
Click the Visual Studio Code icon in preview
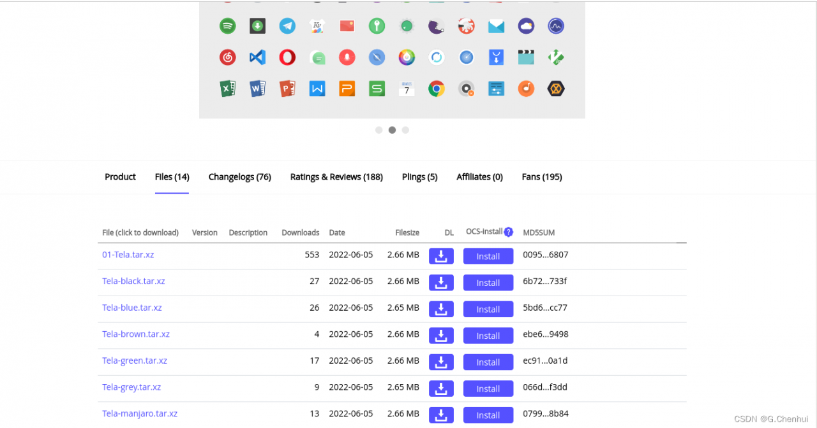coord(257,57)
